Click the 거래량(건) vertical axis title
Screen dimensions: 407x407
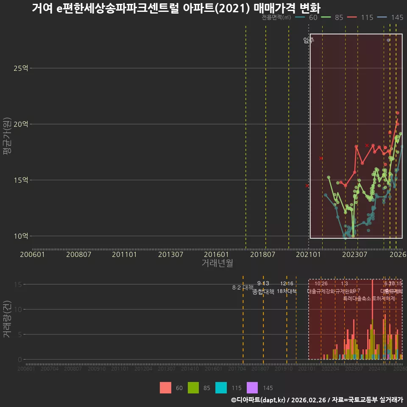(x=7, y=319)
